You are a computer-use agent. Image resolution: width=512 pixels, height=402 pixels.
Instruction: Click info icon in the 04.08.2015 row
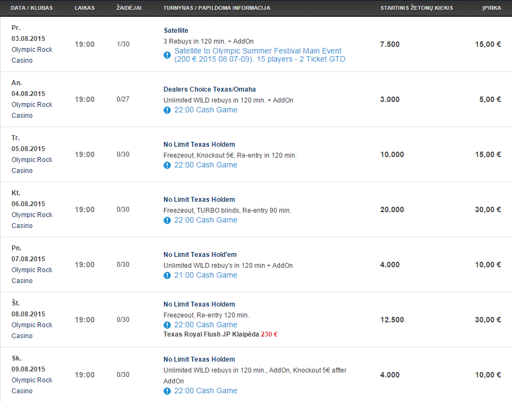tap(167, 110)
